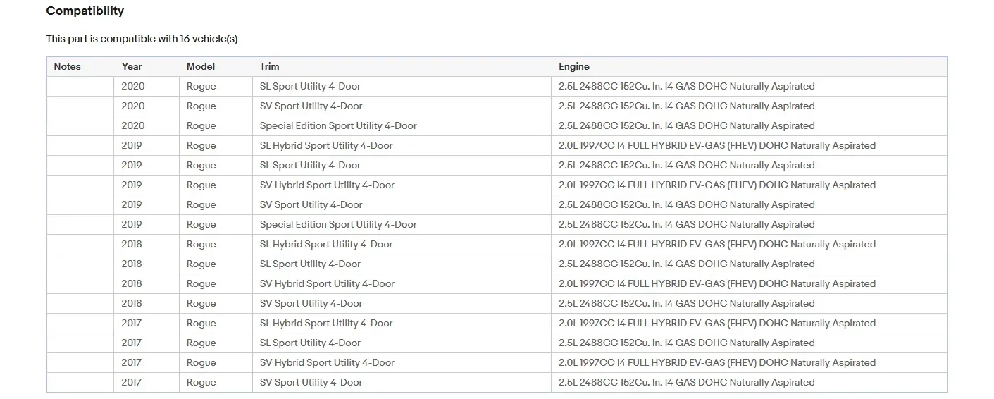This screenshot has height=399, width=994.
Task: Select 2017 non-hybrid 'SV Sport Utility 4-Door' trim
Action: tap(311, 383)
